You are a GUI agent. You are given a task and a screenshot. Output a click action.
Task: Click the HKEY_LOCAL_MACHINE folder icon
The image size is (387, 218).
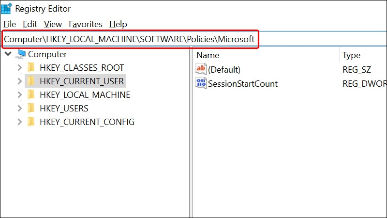pyautogui.click(x=31, y=95)
